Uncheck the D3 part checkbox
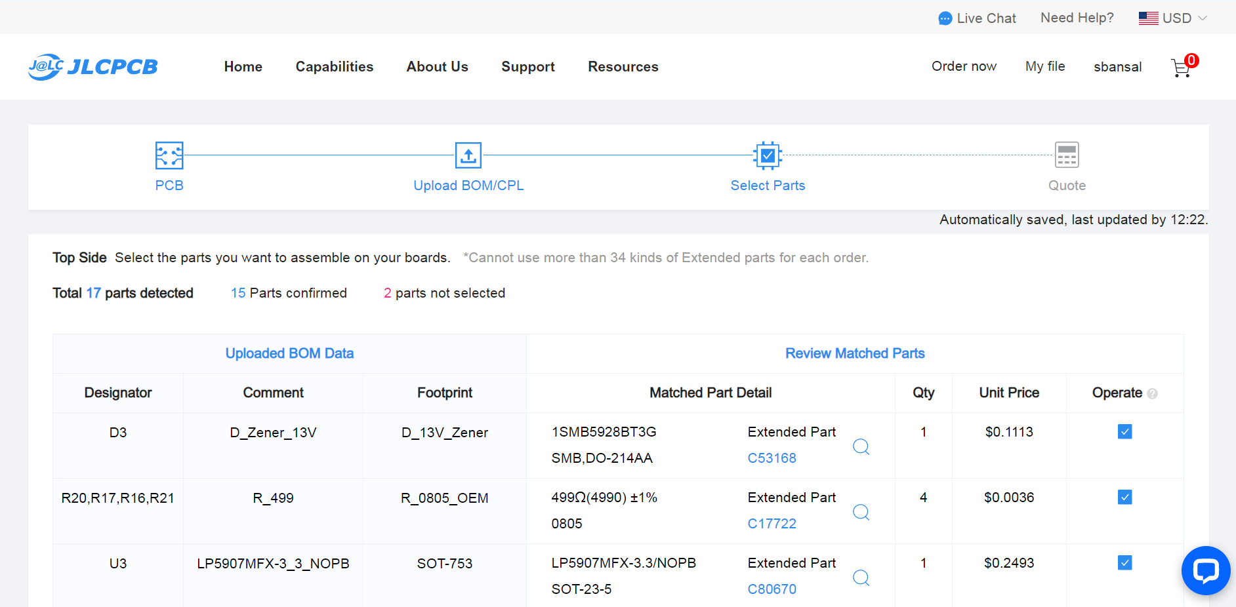The image size is (1236, 607). 1124,431
